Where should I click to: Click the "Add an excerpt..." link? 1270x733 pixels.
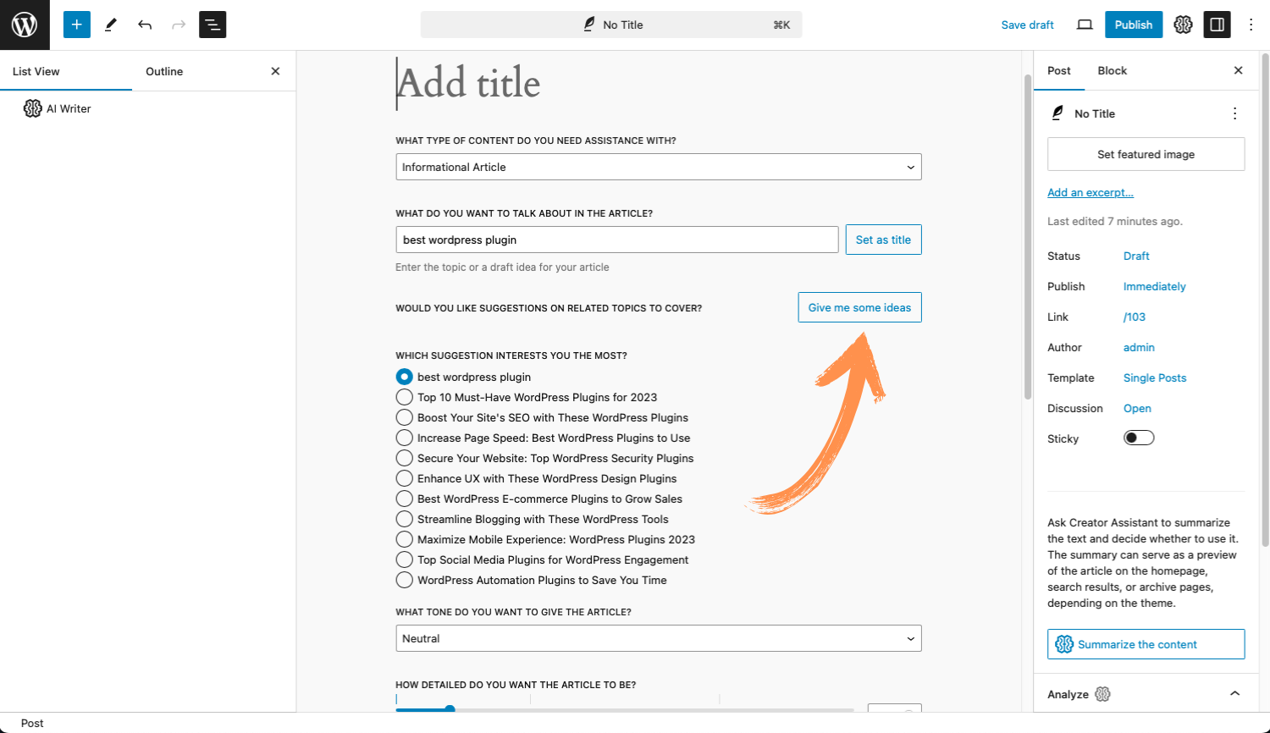click(x=1090, y=192)
